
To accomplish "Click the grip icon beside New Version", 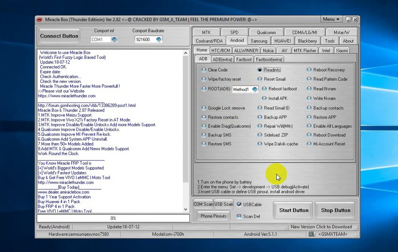I will point(286,227).
